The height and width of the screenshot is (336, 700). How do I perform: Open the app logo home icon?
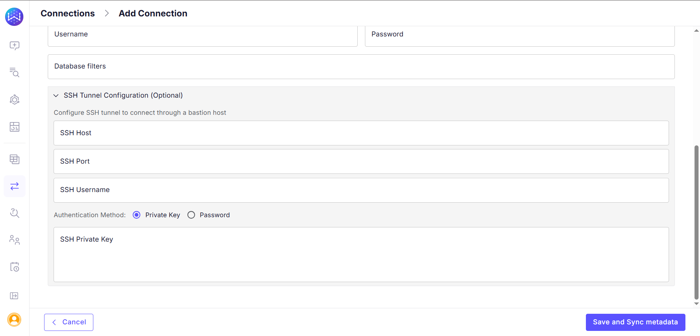coord(14,16)
